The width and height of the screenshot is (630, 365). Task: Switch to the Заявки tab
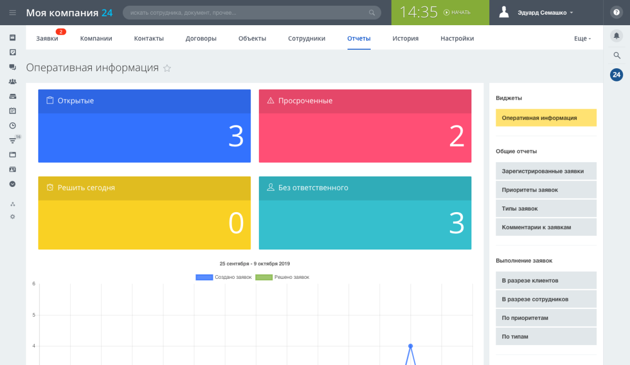[48, 38]
